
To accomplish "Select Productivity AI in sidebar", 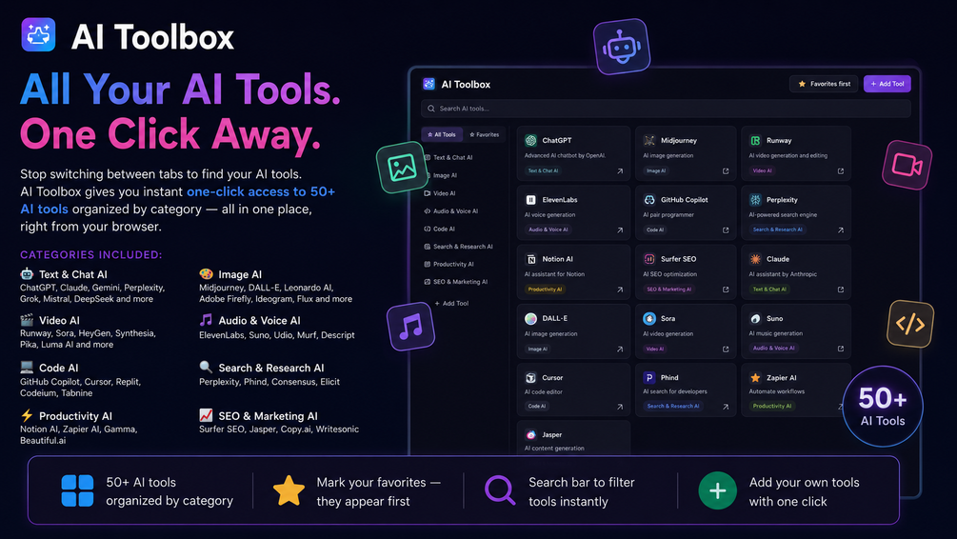I will tap(449, 265).
